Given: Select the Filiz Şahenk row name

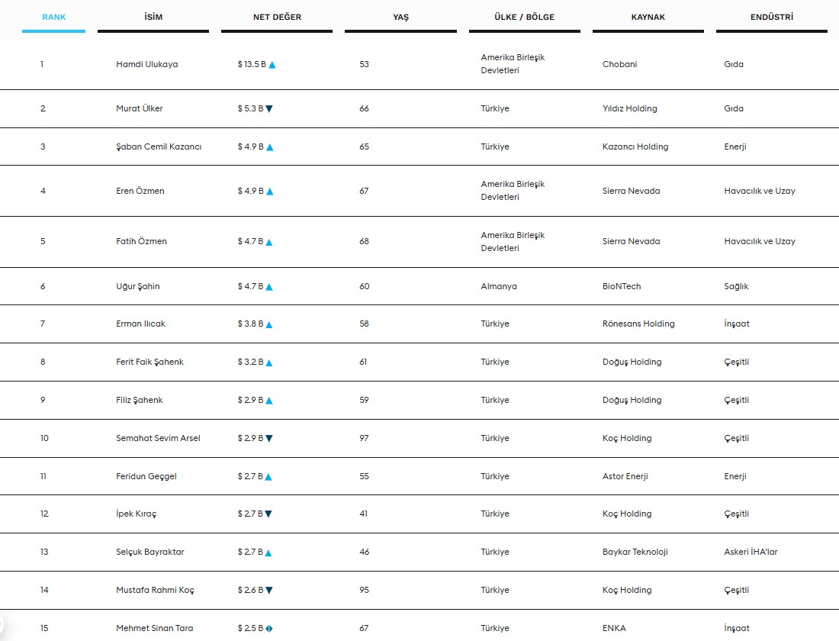Looking at the screenshot, I should click(139, 400).
